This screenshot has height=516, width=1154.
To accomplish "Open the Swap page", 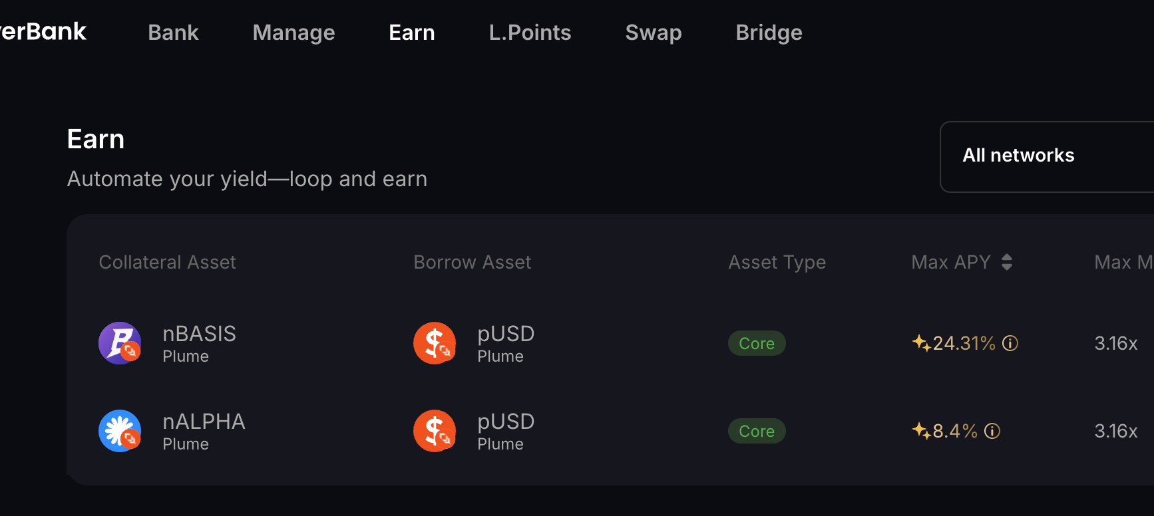I will (x=653, y=33).
